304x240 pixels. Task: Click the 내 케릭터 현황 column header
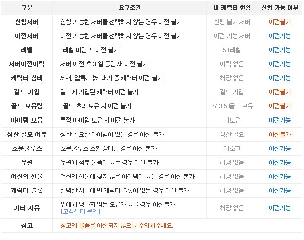(232, 8)
